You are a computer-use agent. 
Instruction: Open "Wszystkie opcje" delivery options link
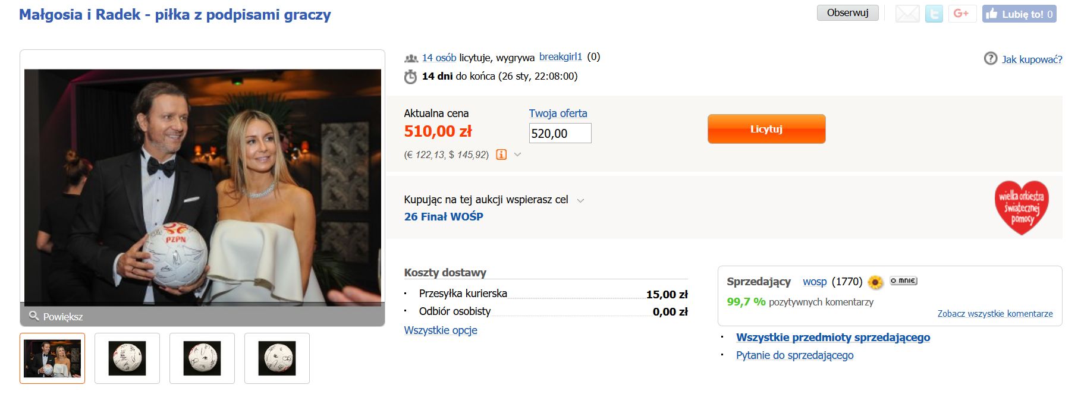pos(441,330)
